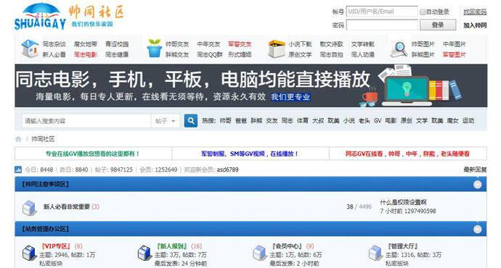Click the red 同志GV在线看 announcement link
501x268 pixels.
pos(407,154)
